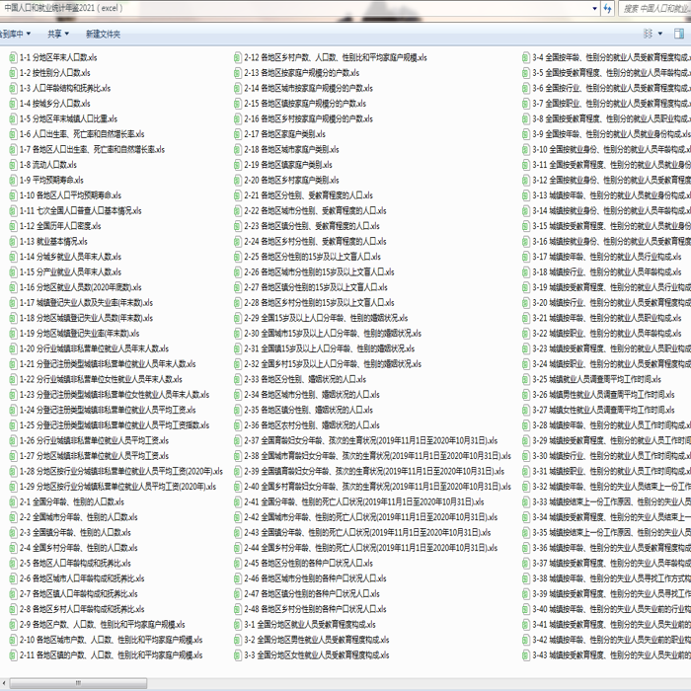Click the file icon of the 3-43 file
Viewport: 691px width, 691px height.
(526, 654)
